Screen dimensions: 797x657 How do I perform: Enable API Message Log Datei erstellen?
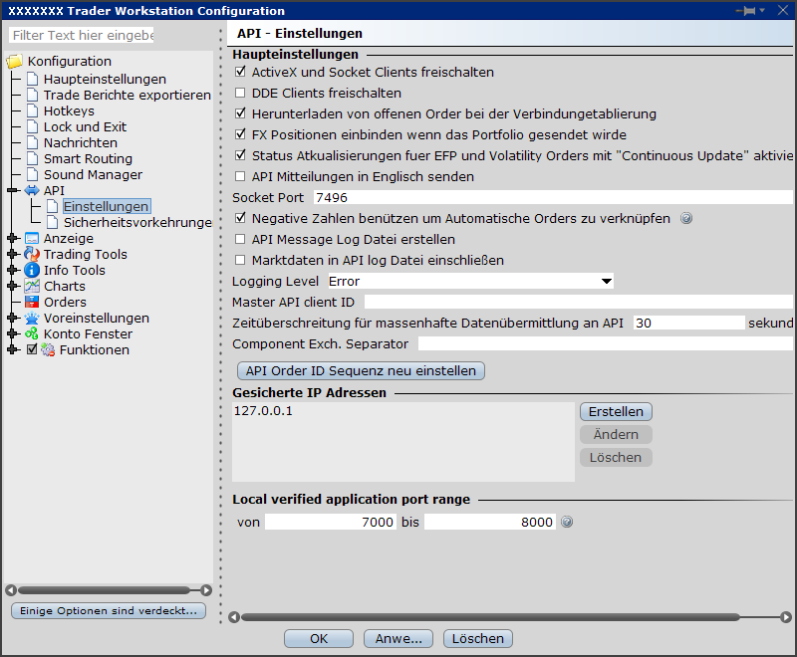tap(240, 240)
